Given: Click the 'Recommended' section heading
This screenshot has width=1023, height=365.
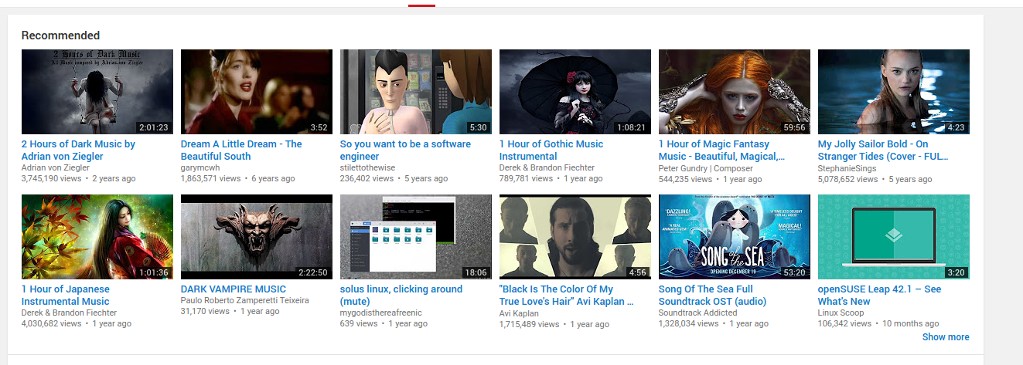Looking at the screenshot, I should tap(60, 35).
